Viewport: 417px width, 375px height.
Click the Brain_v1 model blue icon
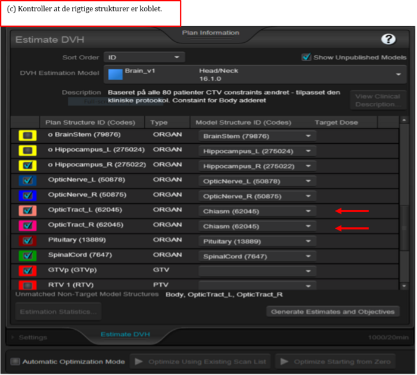pos(114,74)
